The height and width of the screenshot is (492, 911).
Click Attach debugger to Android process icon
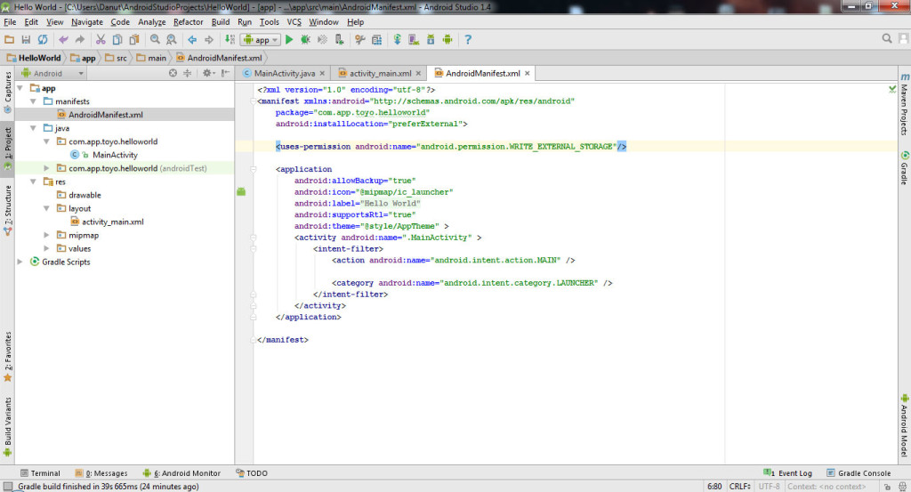tap(339, 39)
